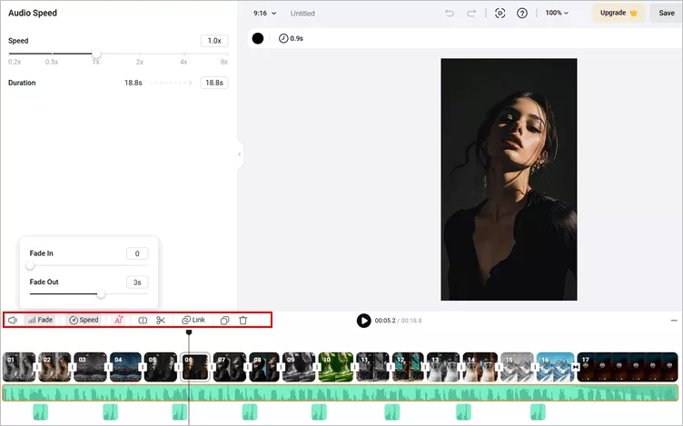Click the Fade Out 3s value box

tap(137, 282)
